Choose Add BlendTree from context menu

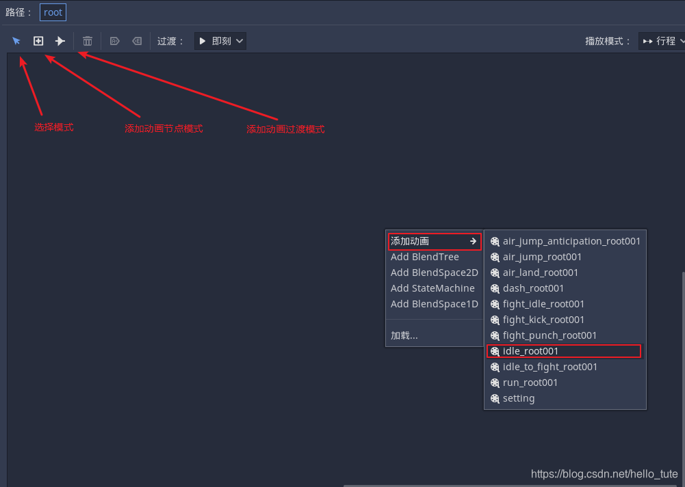(435, 257)
